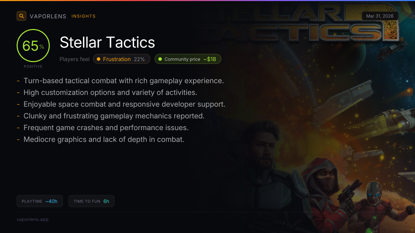Select the INSIGHTS label

click(x=83, y=16)
